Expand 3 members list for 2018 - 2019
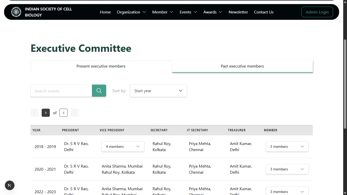This screenshot has height=195, width=347. tap(287, 147)
